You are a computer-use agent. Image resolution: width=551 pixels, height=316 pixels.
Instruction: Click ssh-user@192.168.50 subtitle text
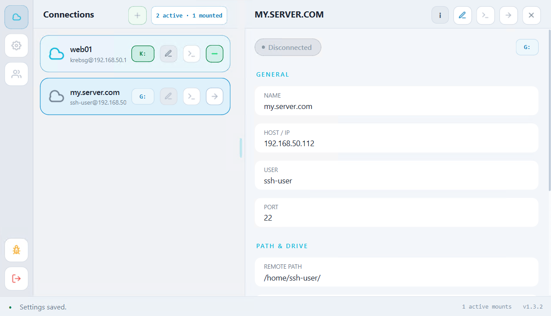pyautogui.click(x=98, y=102)
